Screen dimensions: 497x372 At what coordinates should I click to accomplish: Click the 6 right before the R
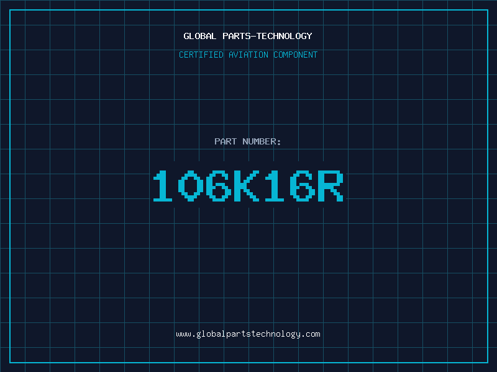point(303,186)
